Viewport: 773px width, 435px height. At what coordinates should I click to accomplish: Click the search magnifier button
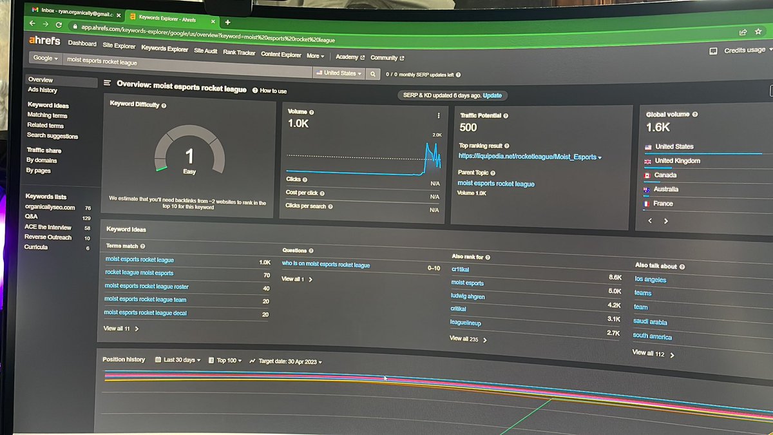coord(372,74)
